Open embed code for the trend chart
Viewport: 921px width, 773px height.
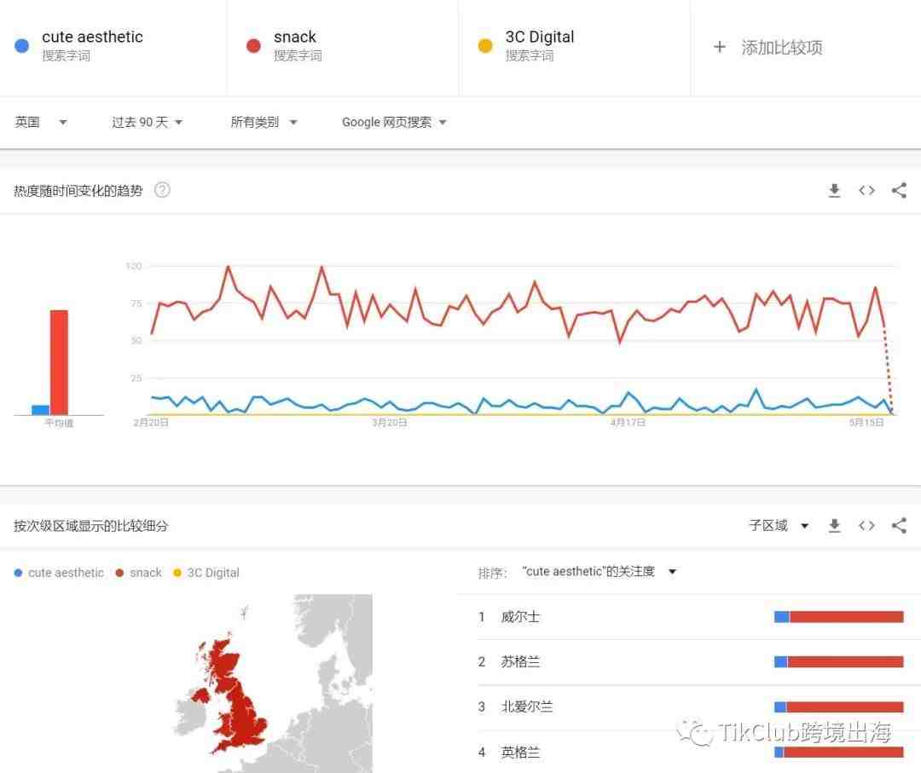(x=866, y=190)
